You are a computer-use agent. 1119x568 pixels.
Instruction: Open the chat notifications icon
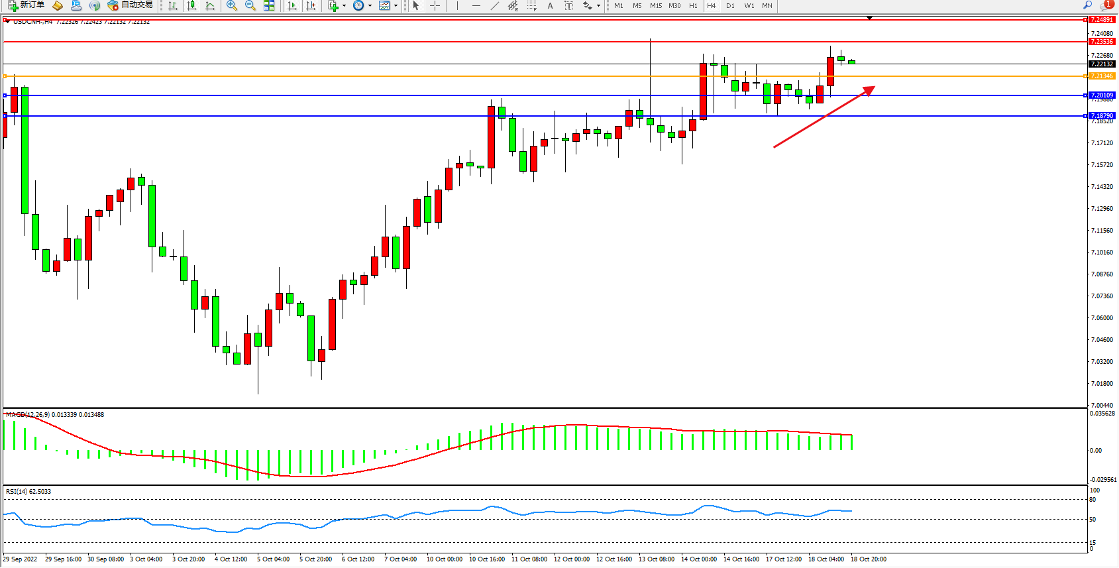tap(1106, 5)
